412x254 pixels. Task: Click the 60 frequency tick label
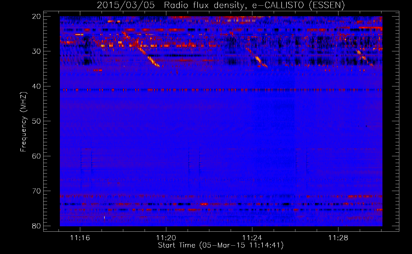(36, 156)
